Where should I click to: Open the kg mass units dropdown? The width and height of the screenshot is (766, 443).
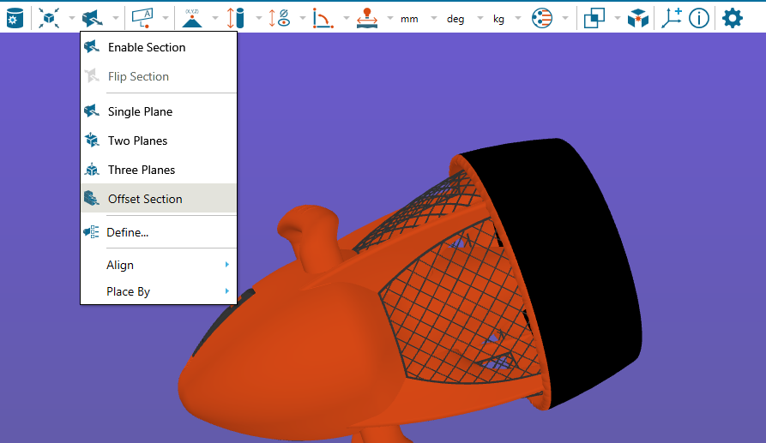[504, 18]
